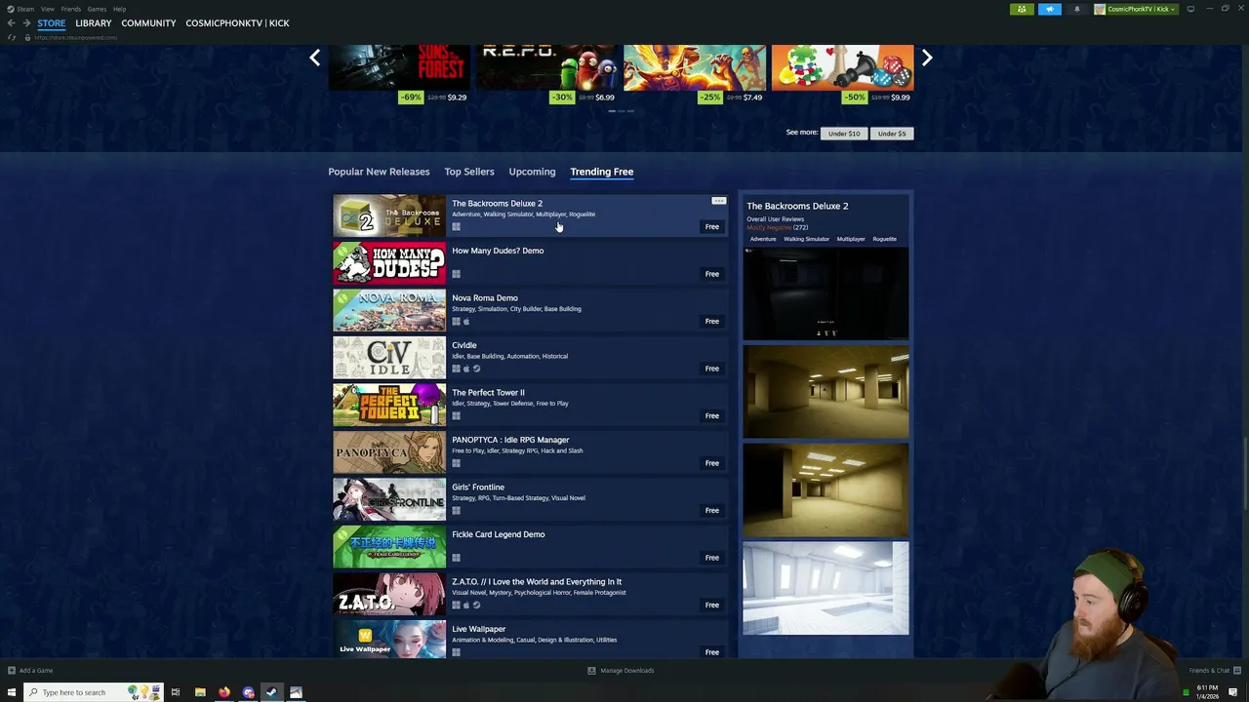Open the Girls' Frontline listing
The height and width of the screenshot is (702, 1249).
pos(531,499)
